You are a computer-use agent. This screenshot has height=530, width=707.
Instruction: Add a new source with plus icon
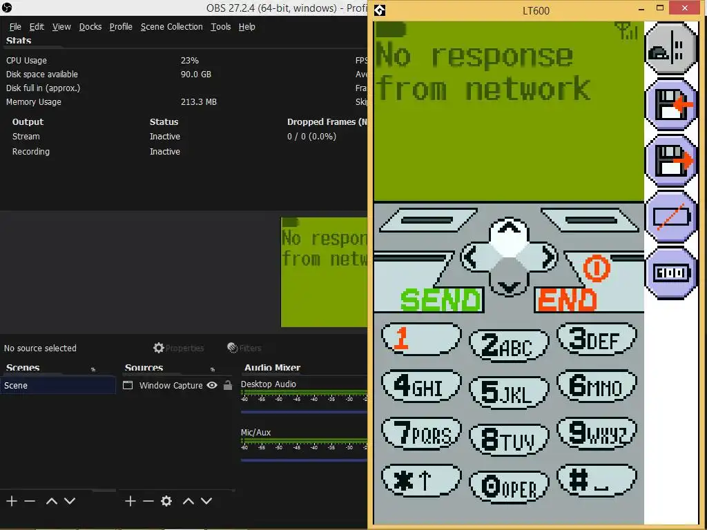130,501
